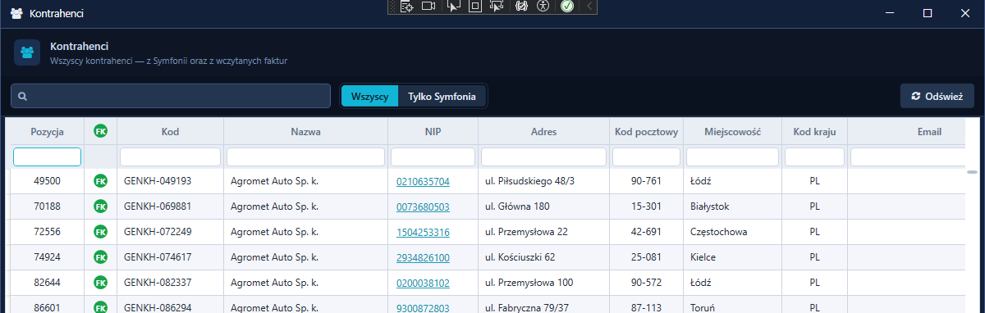
Task: Select cell GENKH-049193
Action: coord(170,181)
